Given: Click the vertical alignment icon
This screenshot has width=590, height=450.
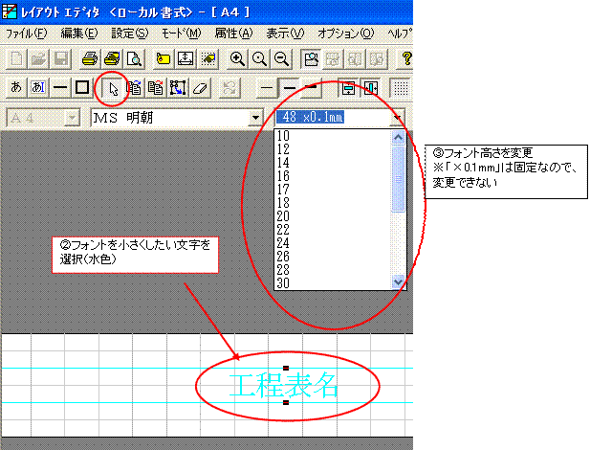Looking at the screenshot, I should point(348,88).
